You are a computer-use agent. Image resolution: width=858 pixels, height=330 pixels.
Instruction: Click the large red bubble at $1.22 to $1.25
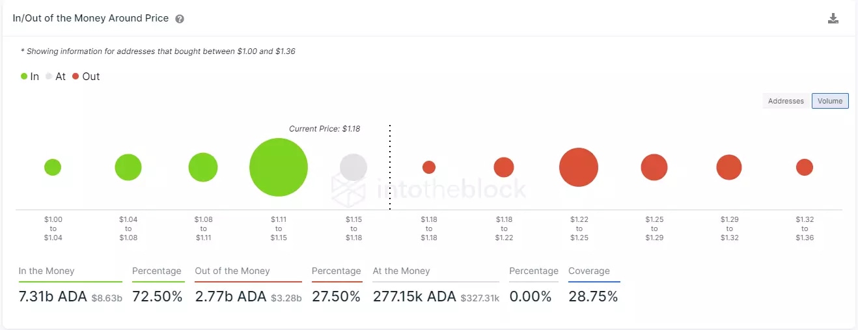tap(579, 167)
